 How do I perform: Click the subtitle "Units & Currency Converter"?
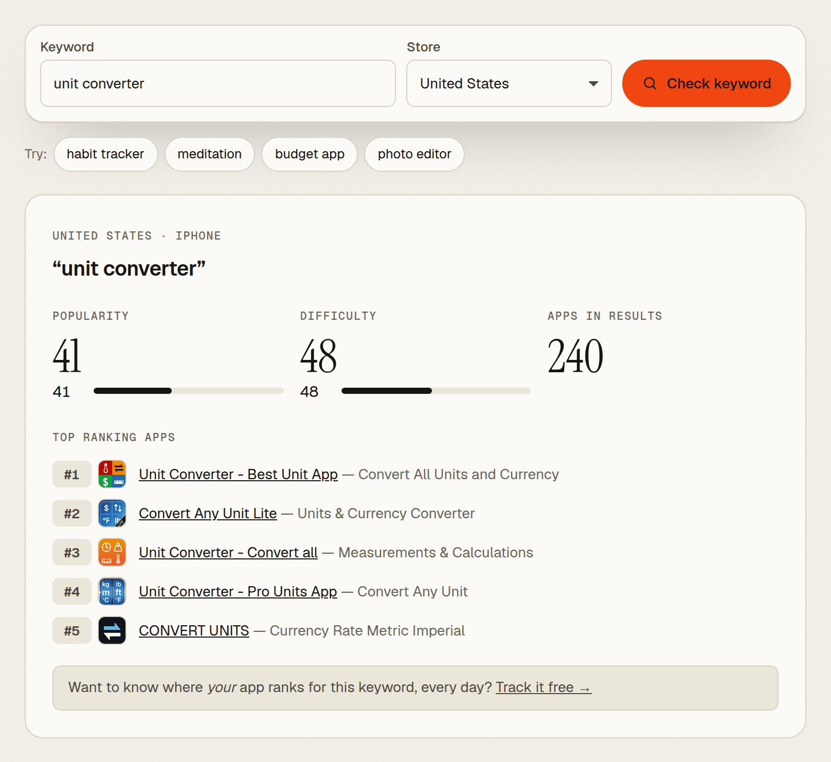tap(386, 513)
